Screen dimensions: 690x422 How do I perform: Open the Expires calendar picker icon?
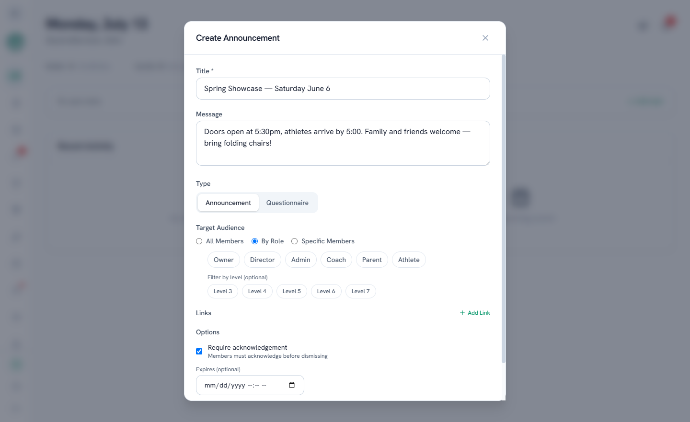coord(292,385)
